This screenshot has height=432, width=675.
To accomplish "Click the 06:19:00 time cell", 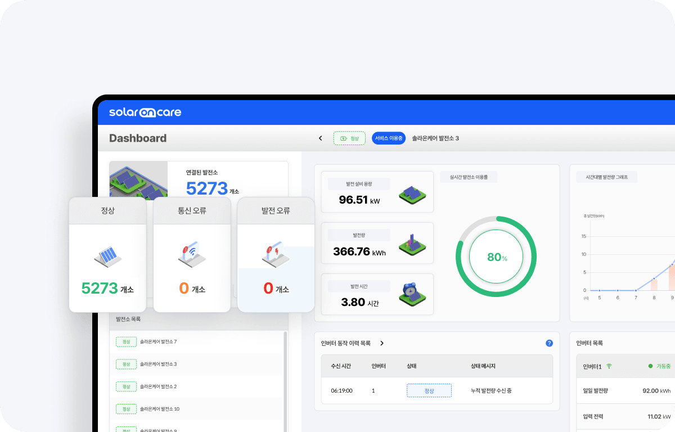I will coord(341,390).
